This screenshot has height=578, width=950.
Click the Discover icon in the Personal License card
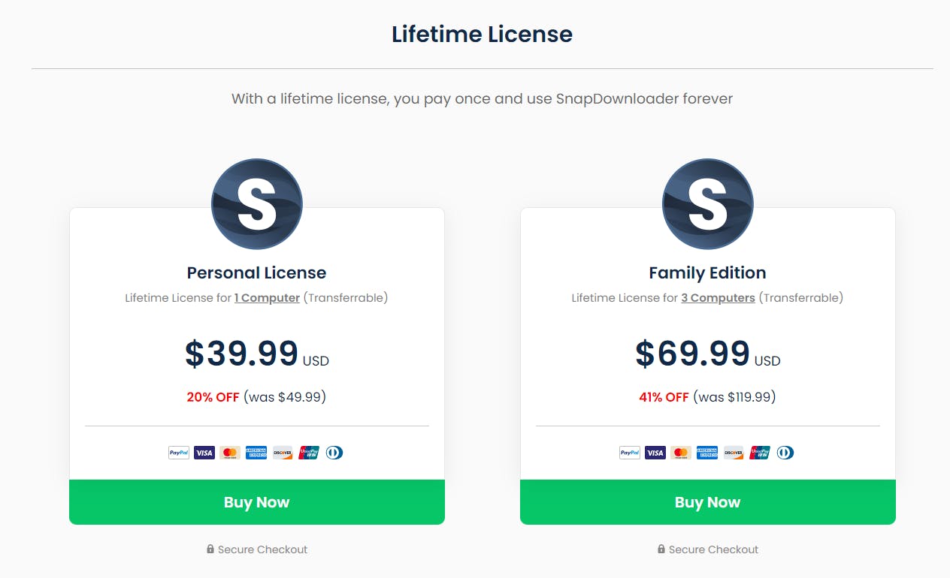coord(283,453)
